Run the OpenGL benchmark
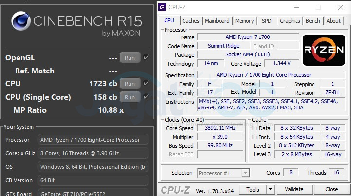Screen dimensions: 351x196 coord(129,57)
